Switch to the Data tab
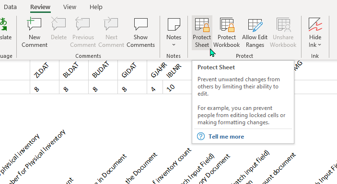 [10, 7]
